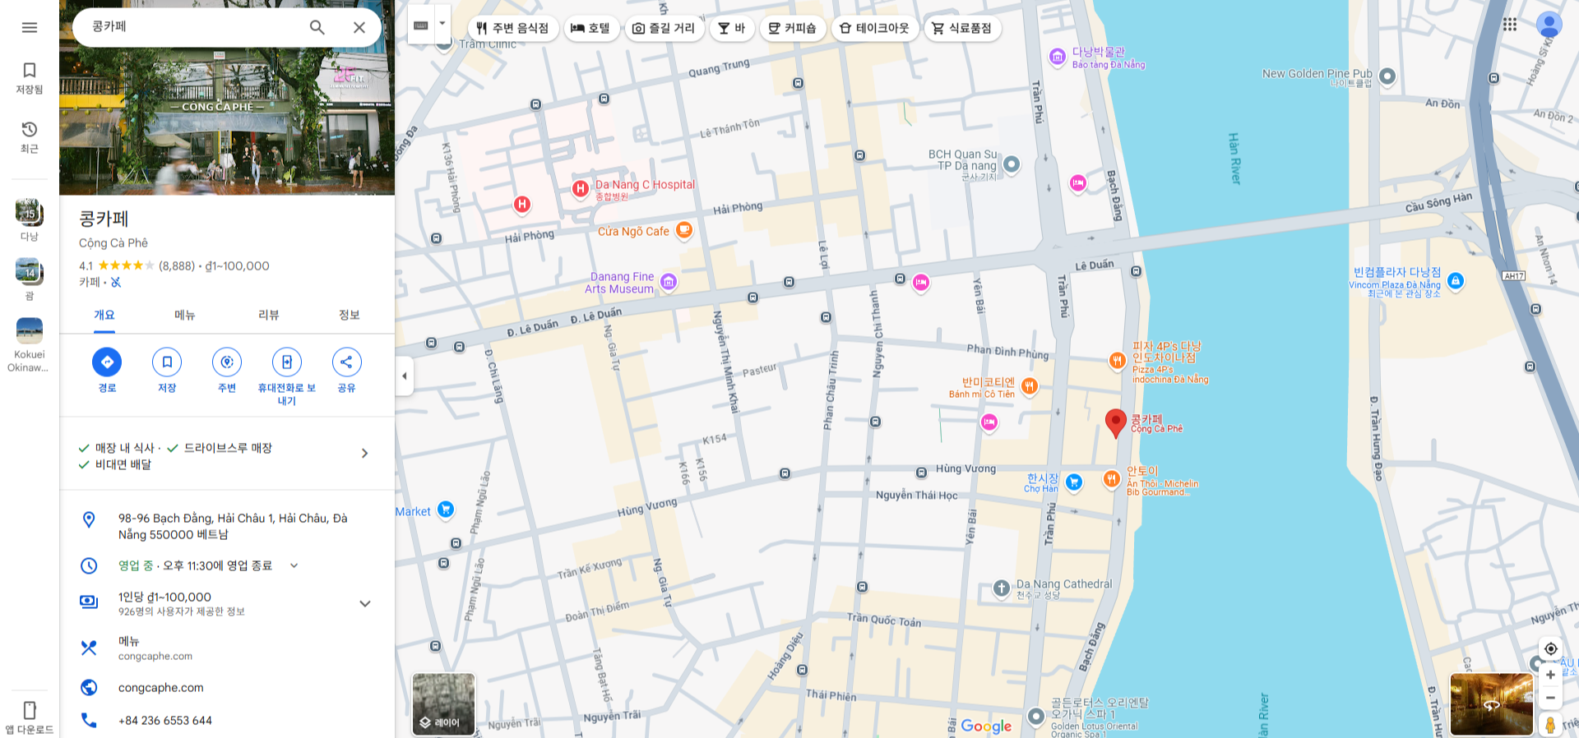Filter by 테이크아웃 takeout
This screenshot has height=738, width=1579.
click(x=874, y=28)
